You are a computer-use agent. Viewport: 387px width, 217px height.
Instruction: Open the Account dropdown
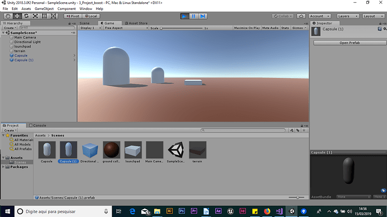point(320,16)
